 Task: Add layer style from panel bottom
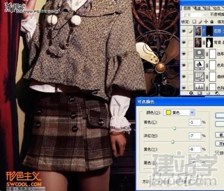pyautogui.click(x=191, y=94)
